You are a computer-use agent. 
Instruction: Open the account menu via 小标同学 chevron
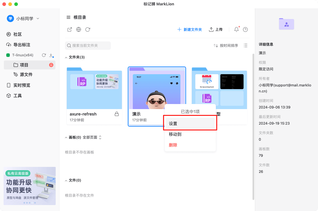(38, 18)
